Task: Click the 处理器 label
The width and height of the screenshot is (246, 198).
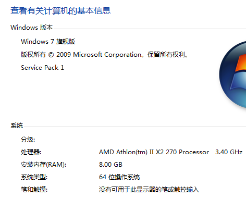Action: tap(31, 152)
